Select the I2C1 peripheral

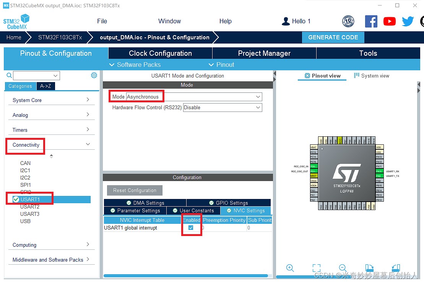25,170
